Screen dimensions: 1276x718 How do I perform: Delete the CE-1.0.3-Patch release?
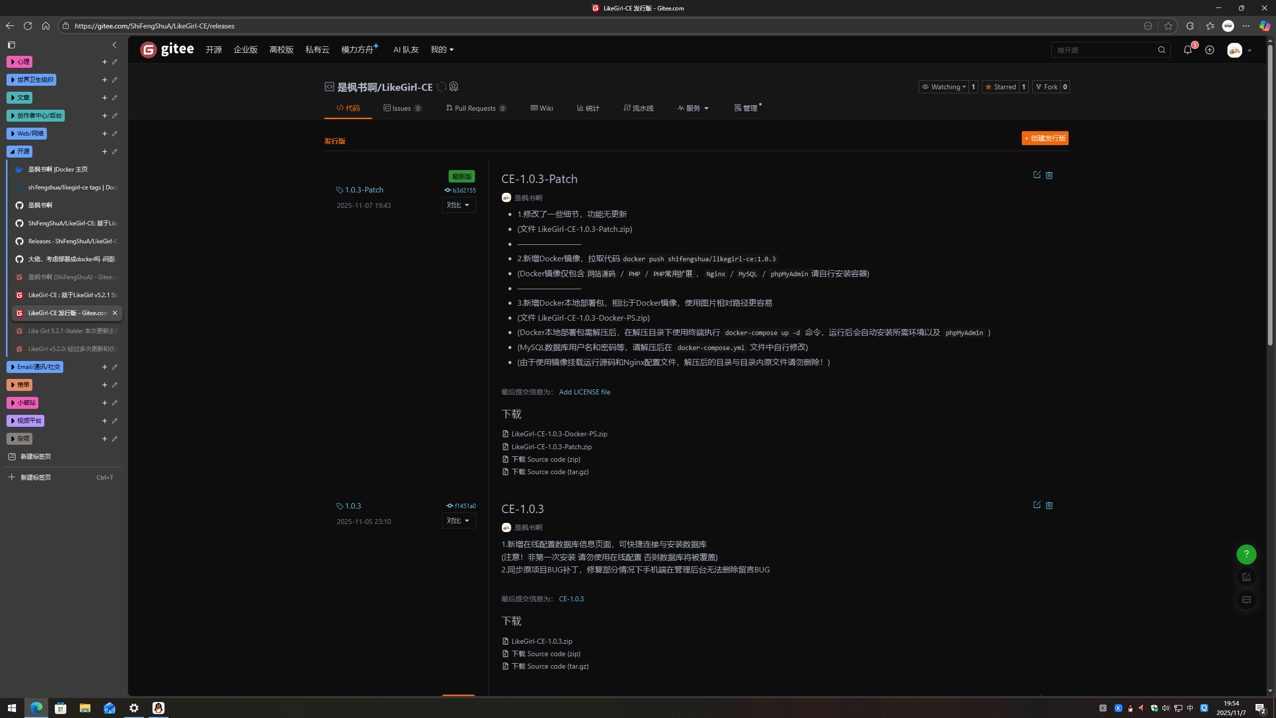[x=1049, y=175]
